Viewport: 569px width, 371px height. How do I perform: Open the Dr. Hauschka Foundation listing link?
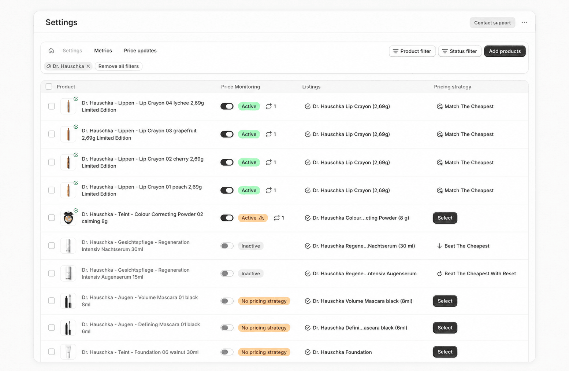pyautogui.click(x=342, y=352)
